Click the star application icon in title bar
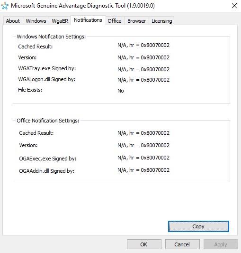241x253 pixels. coord(5,6)
